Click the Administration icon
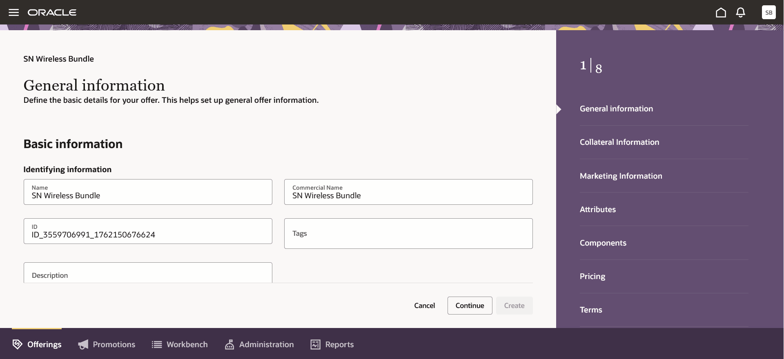Screen dimensions: 784x359 coord(229,344)
